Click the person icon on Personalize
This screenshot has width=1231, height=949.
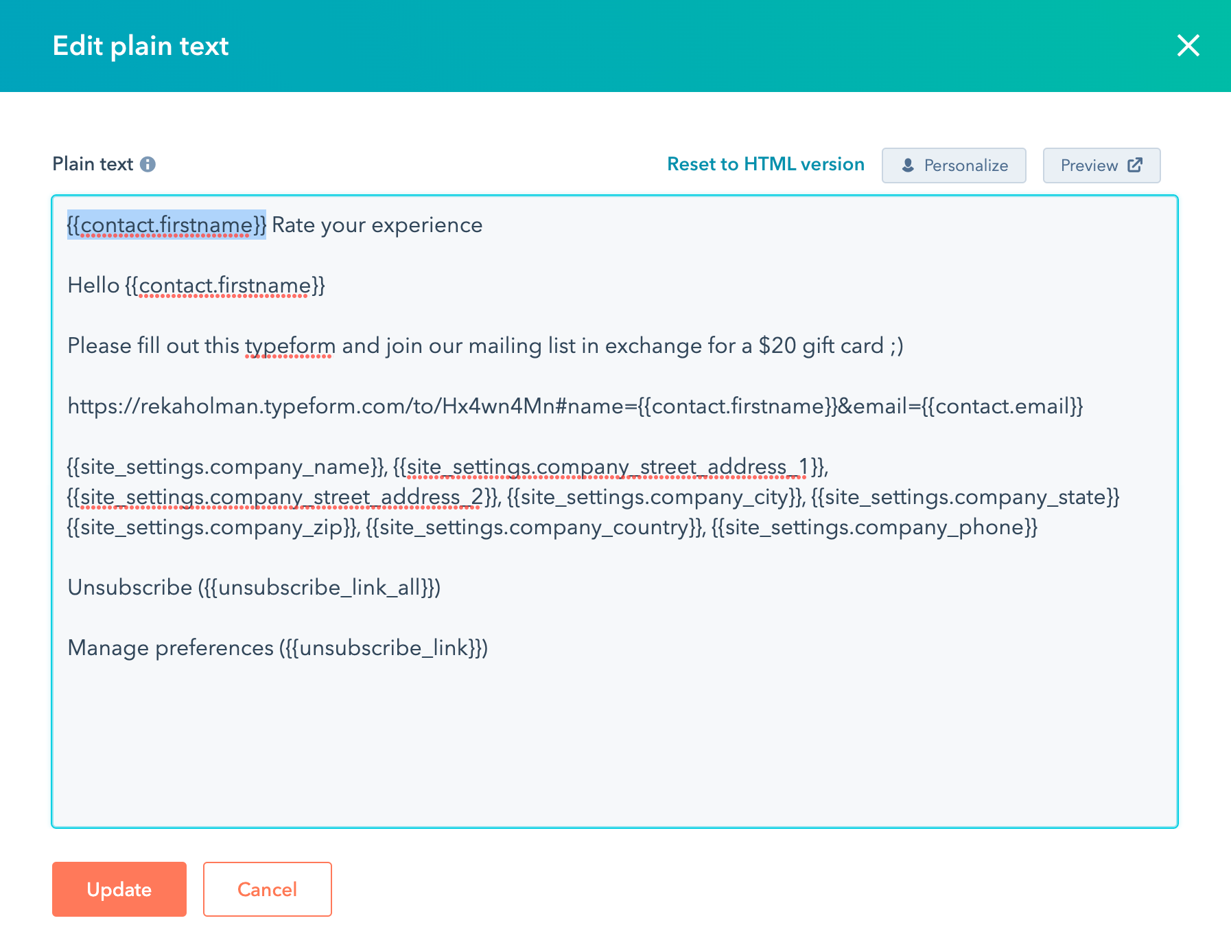[x=908, y=165]
